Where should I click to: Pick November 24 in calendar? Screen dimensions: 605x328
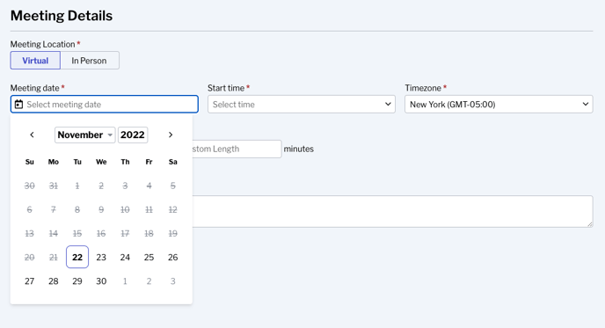click(125, 257)
